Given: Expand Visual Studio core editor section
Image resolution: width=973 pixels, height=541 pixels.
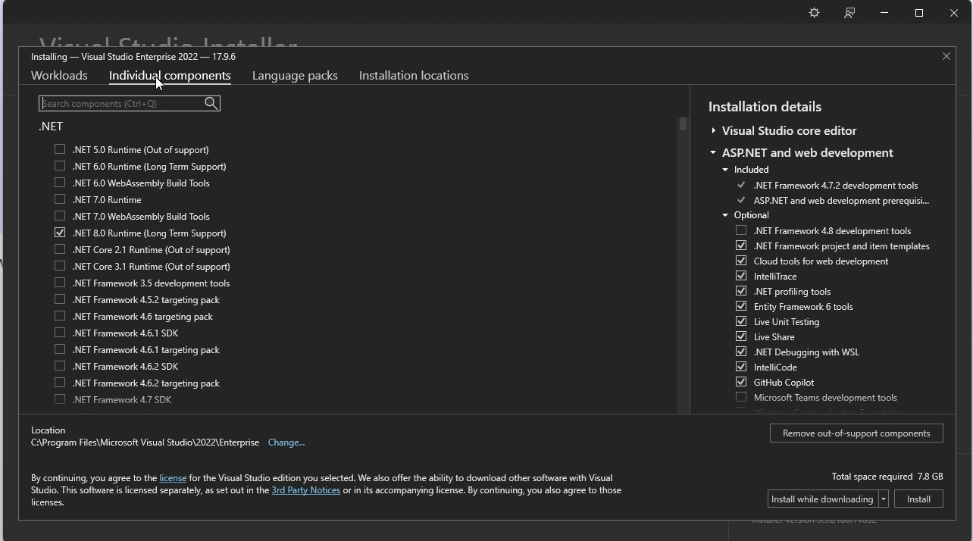Looking at the screenshot, I should (x=713, y=130).
